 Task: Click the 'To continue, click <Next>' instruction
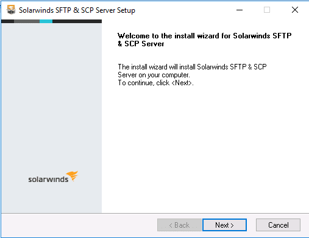(155, 83)
